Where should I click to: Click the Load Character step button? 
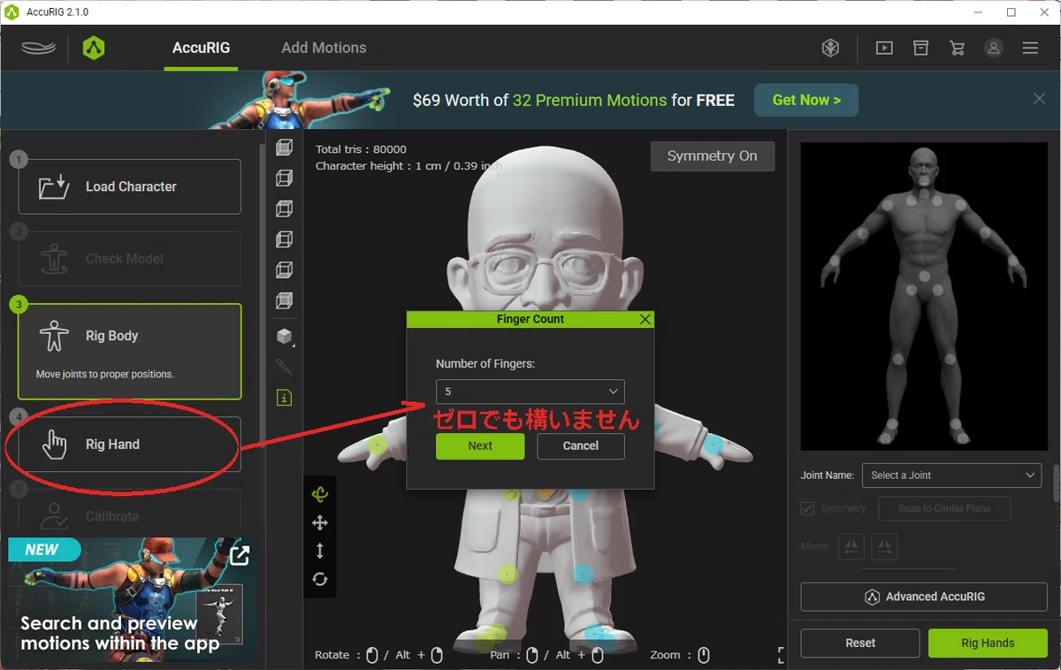click(x=130, y=187)
